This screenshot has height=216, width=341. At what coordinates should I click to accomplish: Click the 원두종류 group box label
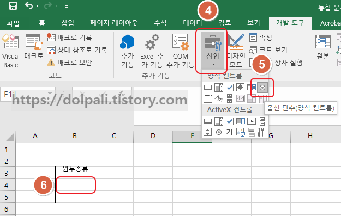[x=75, y=169]
